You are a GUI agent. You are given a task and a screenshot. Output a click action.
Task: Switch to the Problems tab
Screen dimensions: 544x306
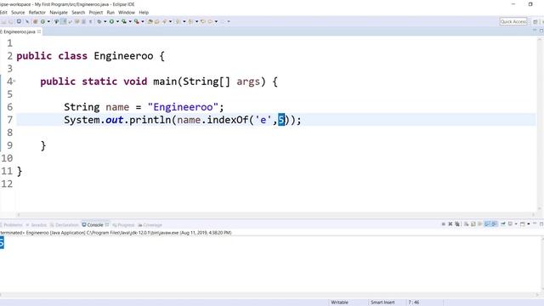click(11, 224)
